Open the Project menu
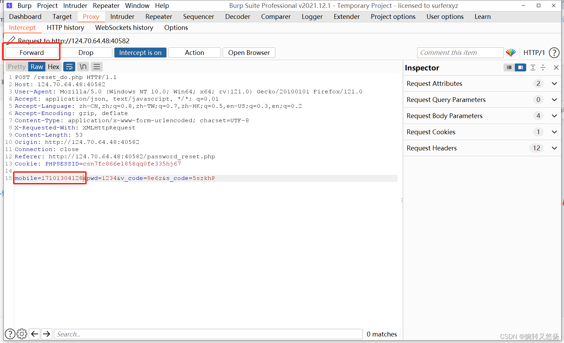This screenshot has width=564, height=343. (47, 5)
